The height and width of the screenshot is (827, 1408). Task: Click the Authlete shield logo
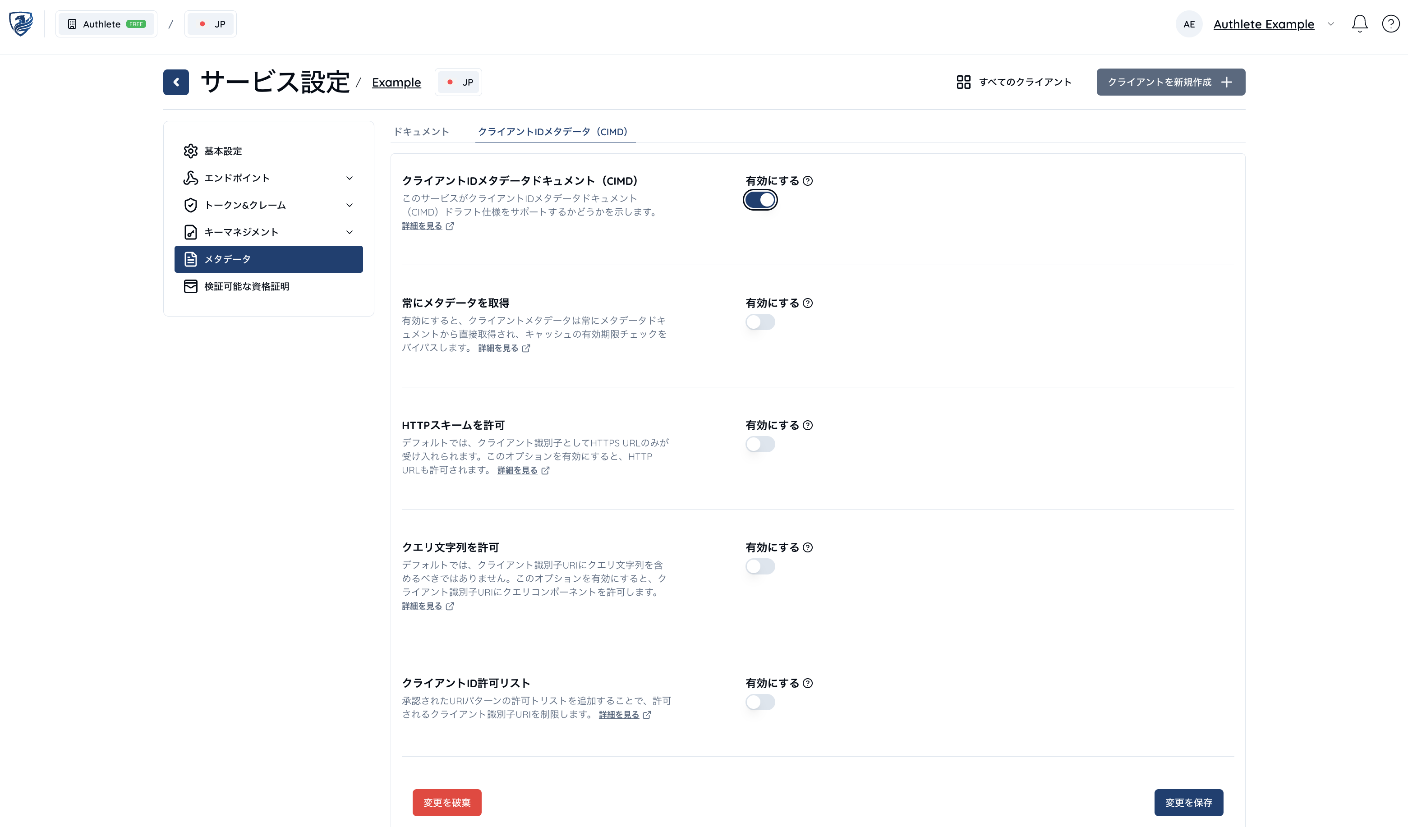pos(21,24)
